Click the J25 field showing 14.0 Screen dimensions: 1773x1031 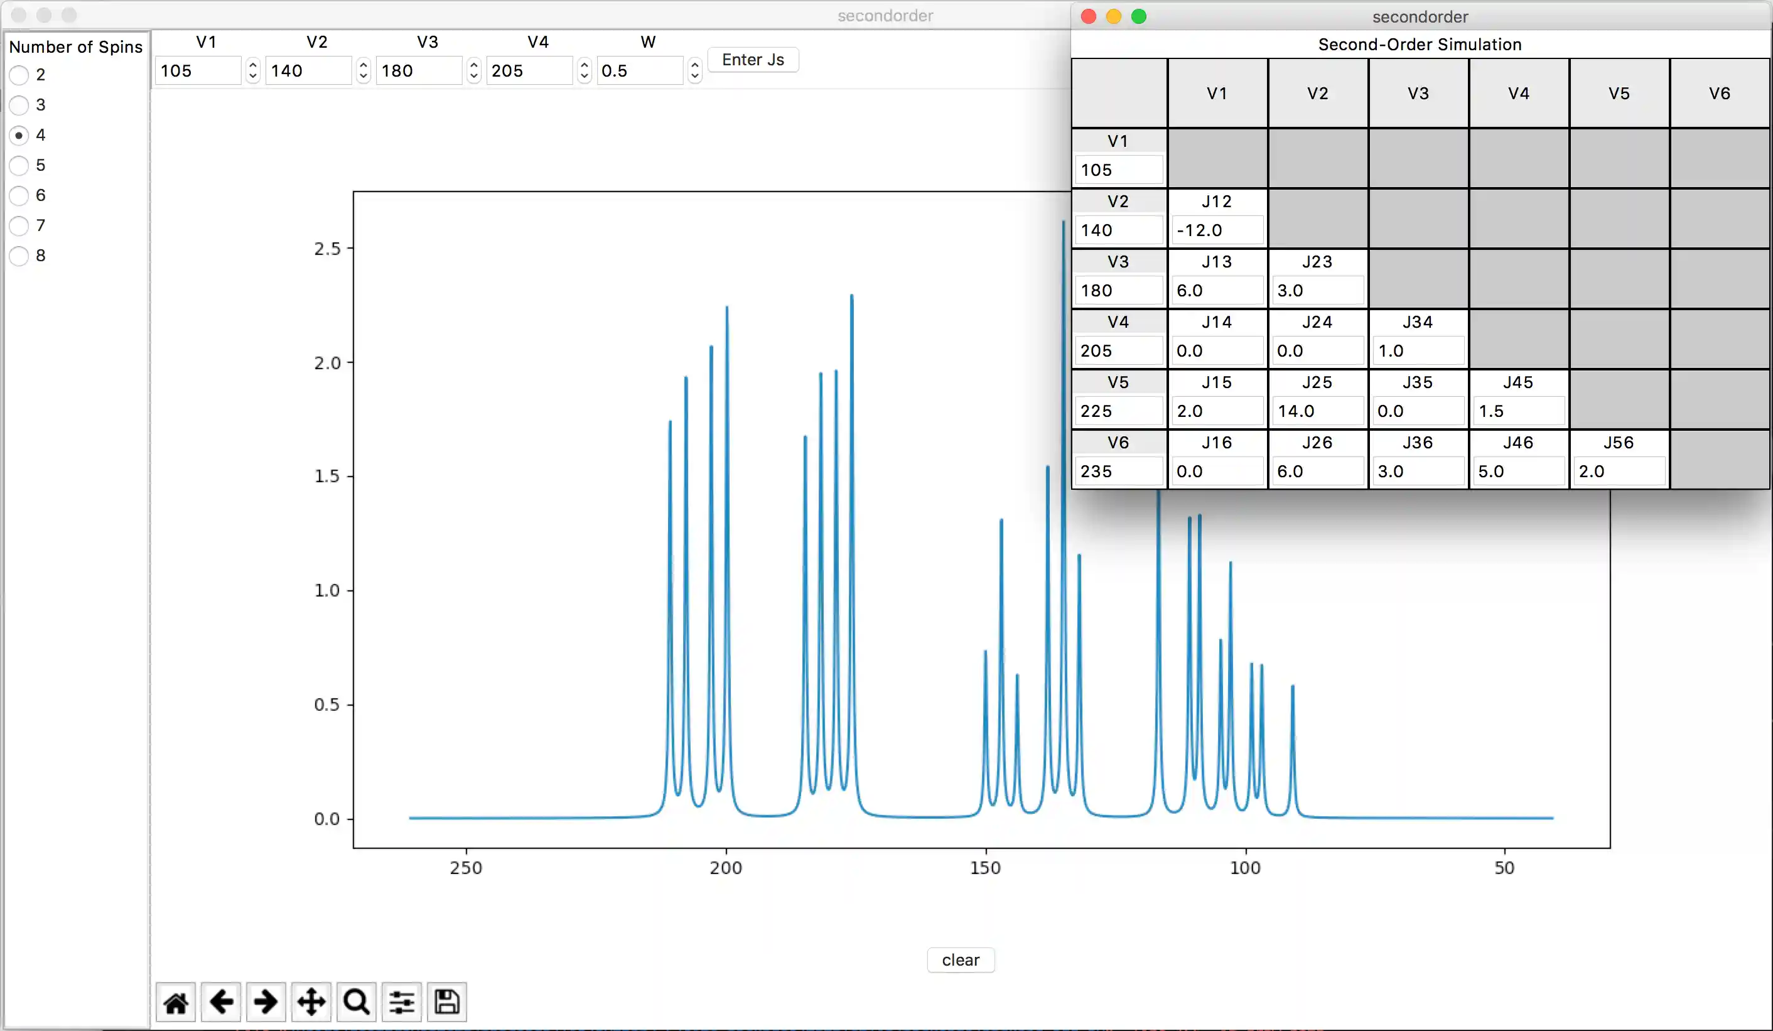[1317, 411]
